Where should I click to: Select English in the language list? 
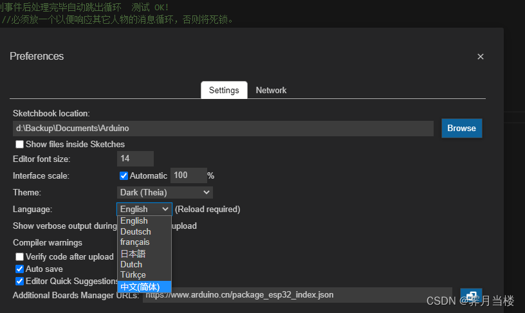144,220
